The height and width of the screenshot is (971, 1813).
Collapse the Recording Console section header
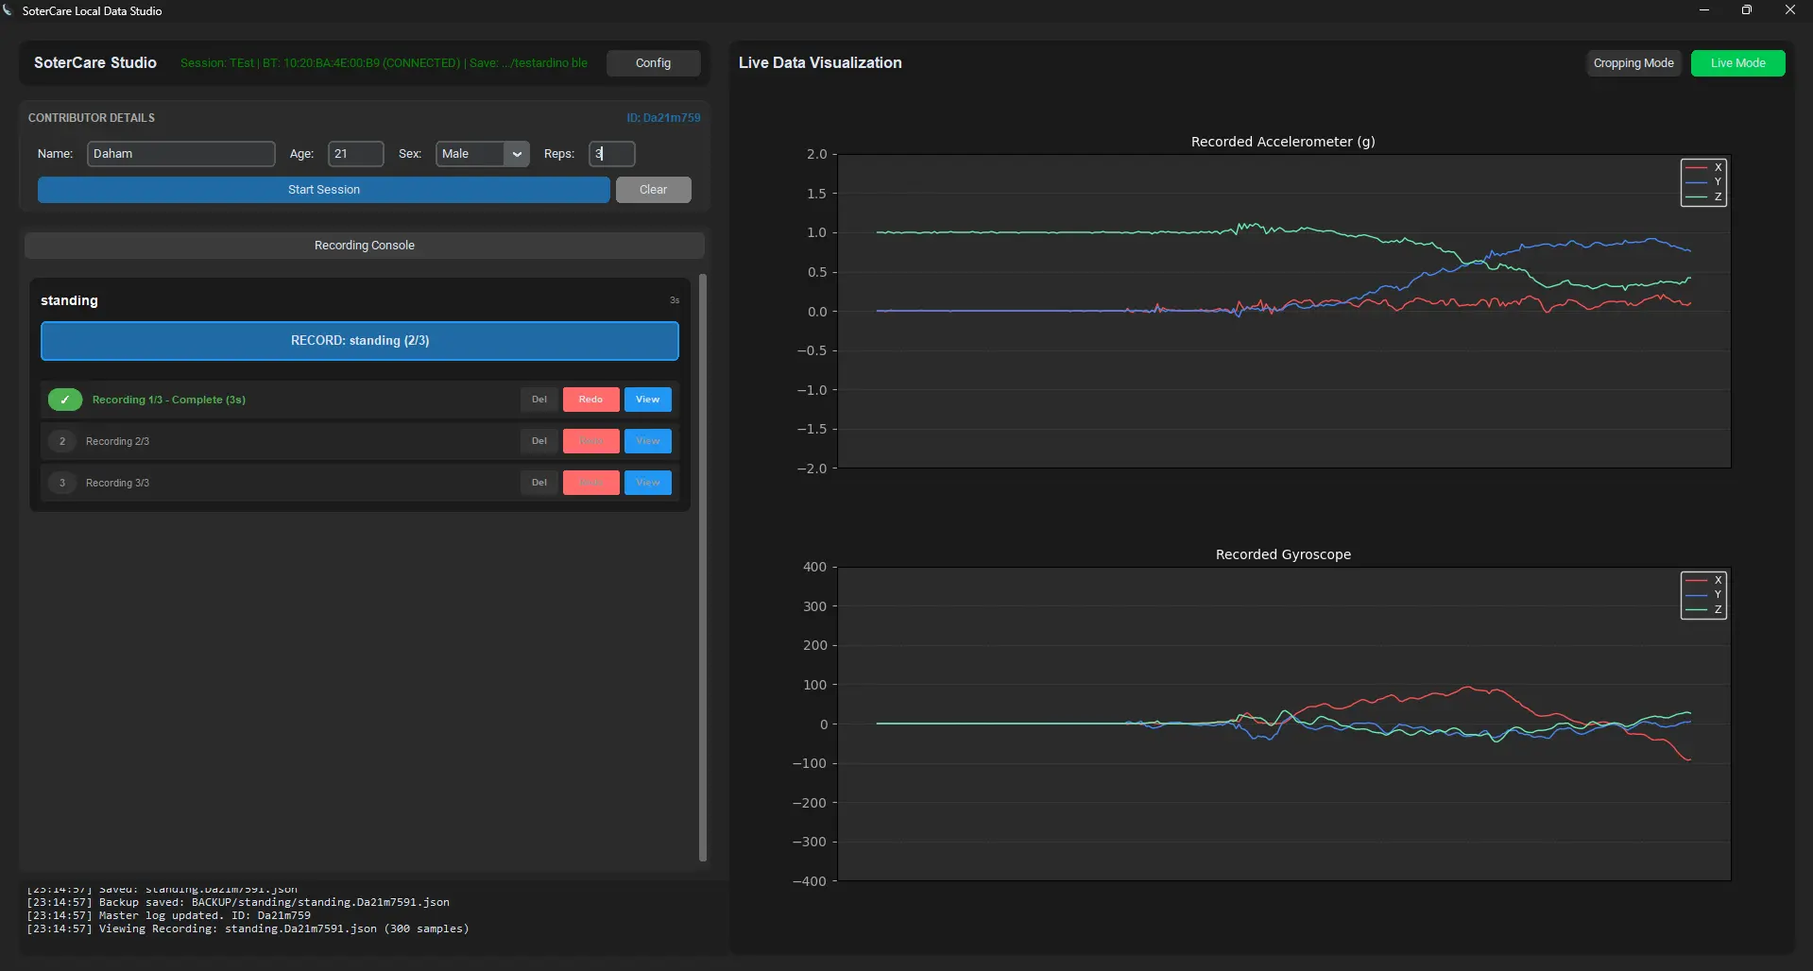[x=364, y=246]
